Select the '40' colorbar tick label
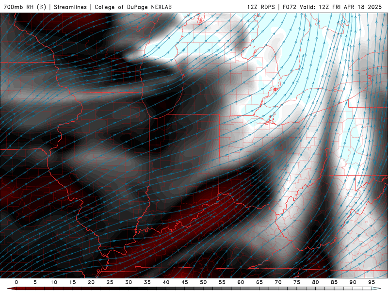Image resolution: width=388 pixels, height=291 pixels. (x=166, y=282)
